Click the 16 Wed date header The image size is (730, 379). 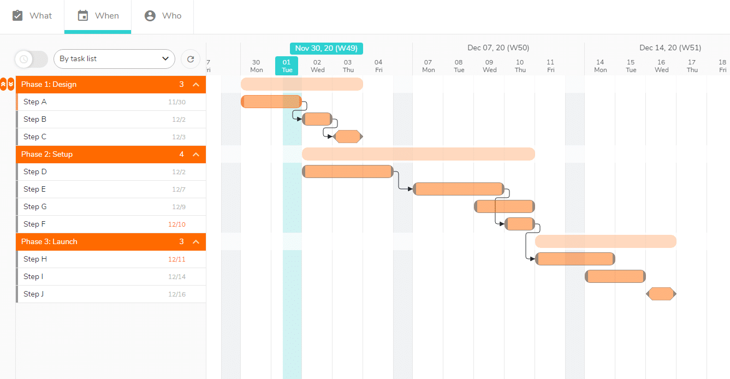(x=661, y=66)
